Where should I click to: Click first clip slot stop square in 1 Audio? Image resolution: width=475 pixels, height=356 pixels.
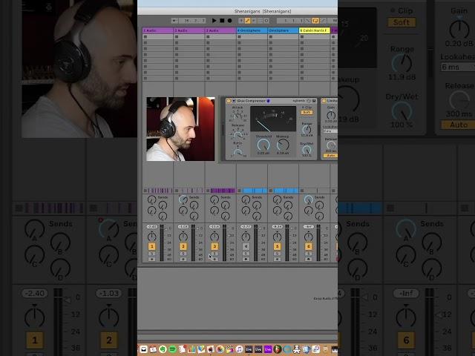pyautogui.click(x=145, y=36)
